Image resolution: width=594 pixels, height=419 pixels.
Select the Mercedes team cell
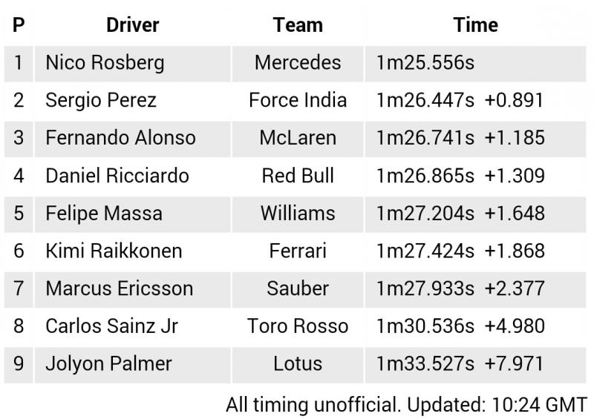(x=298, y=63)
